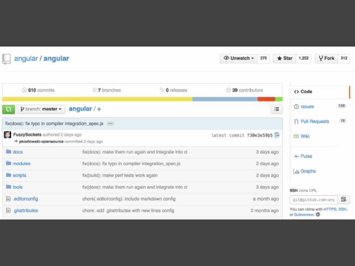Image resolution: width=355 pixels, height=266 pixels.
Task: Open the docs folder
Action: (x=17, y=152)
